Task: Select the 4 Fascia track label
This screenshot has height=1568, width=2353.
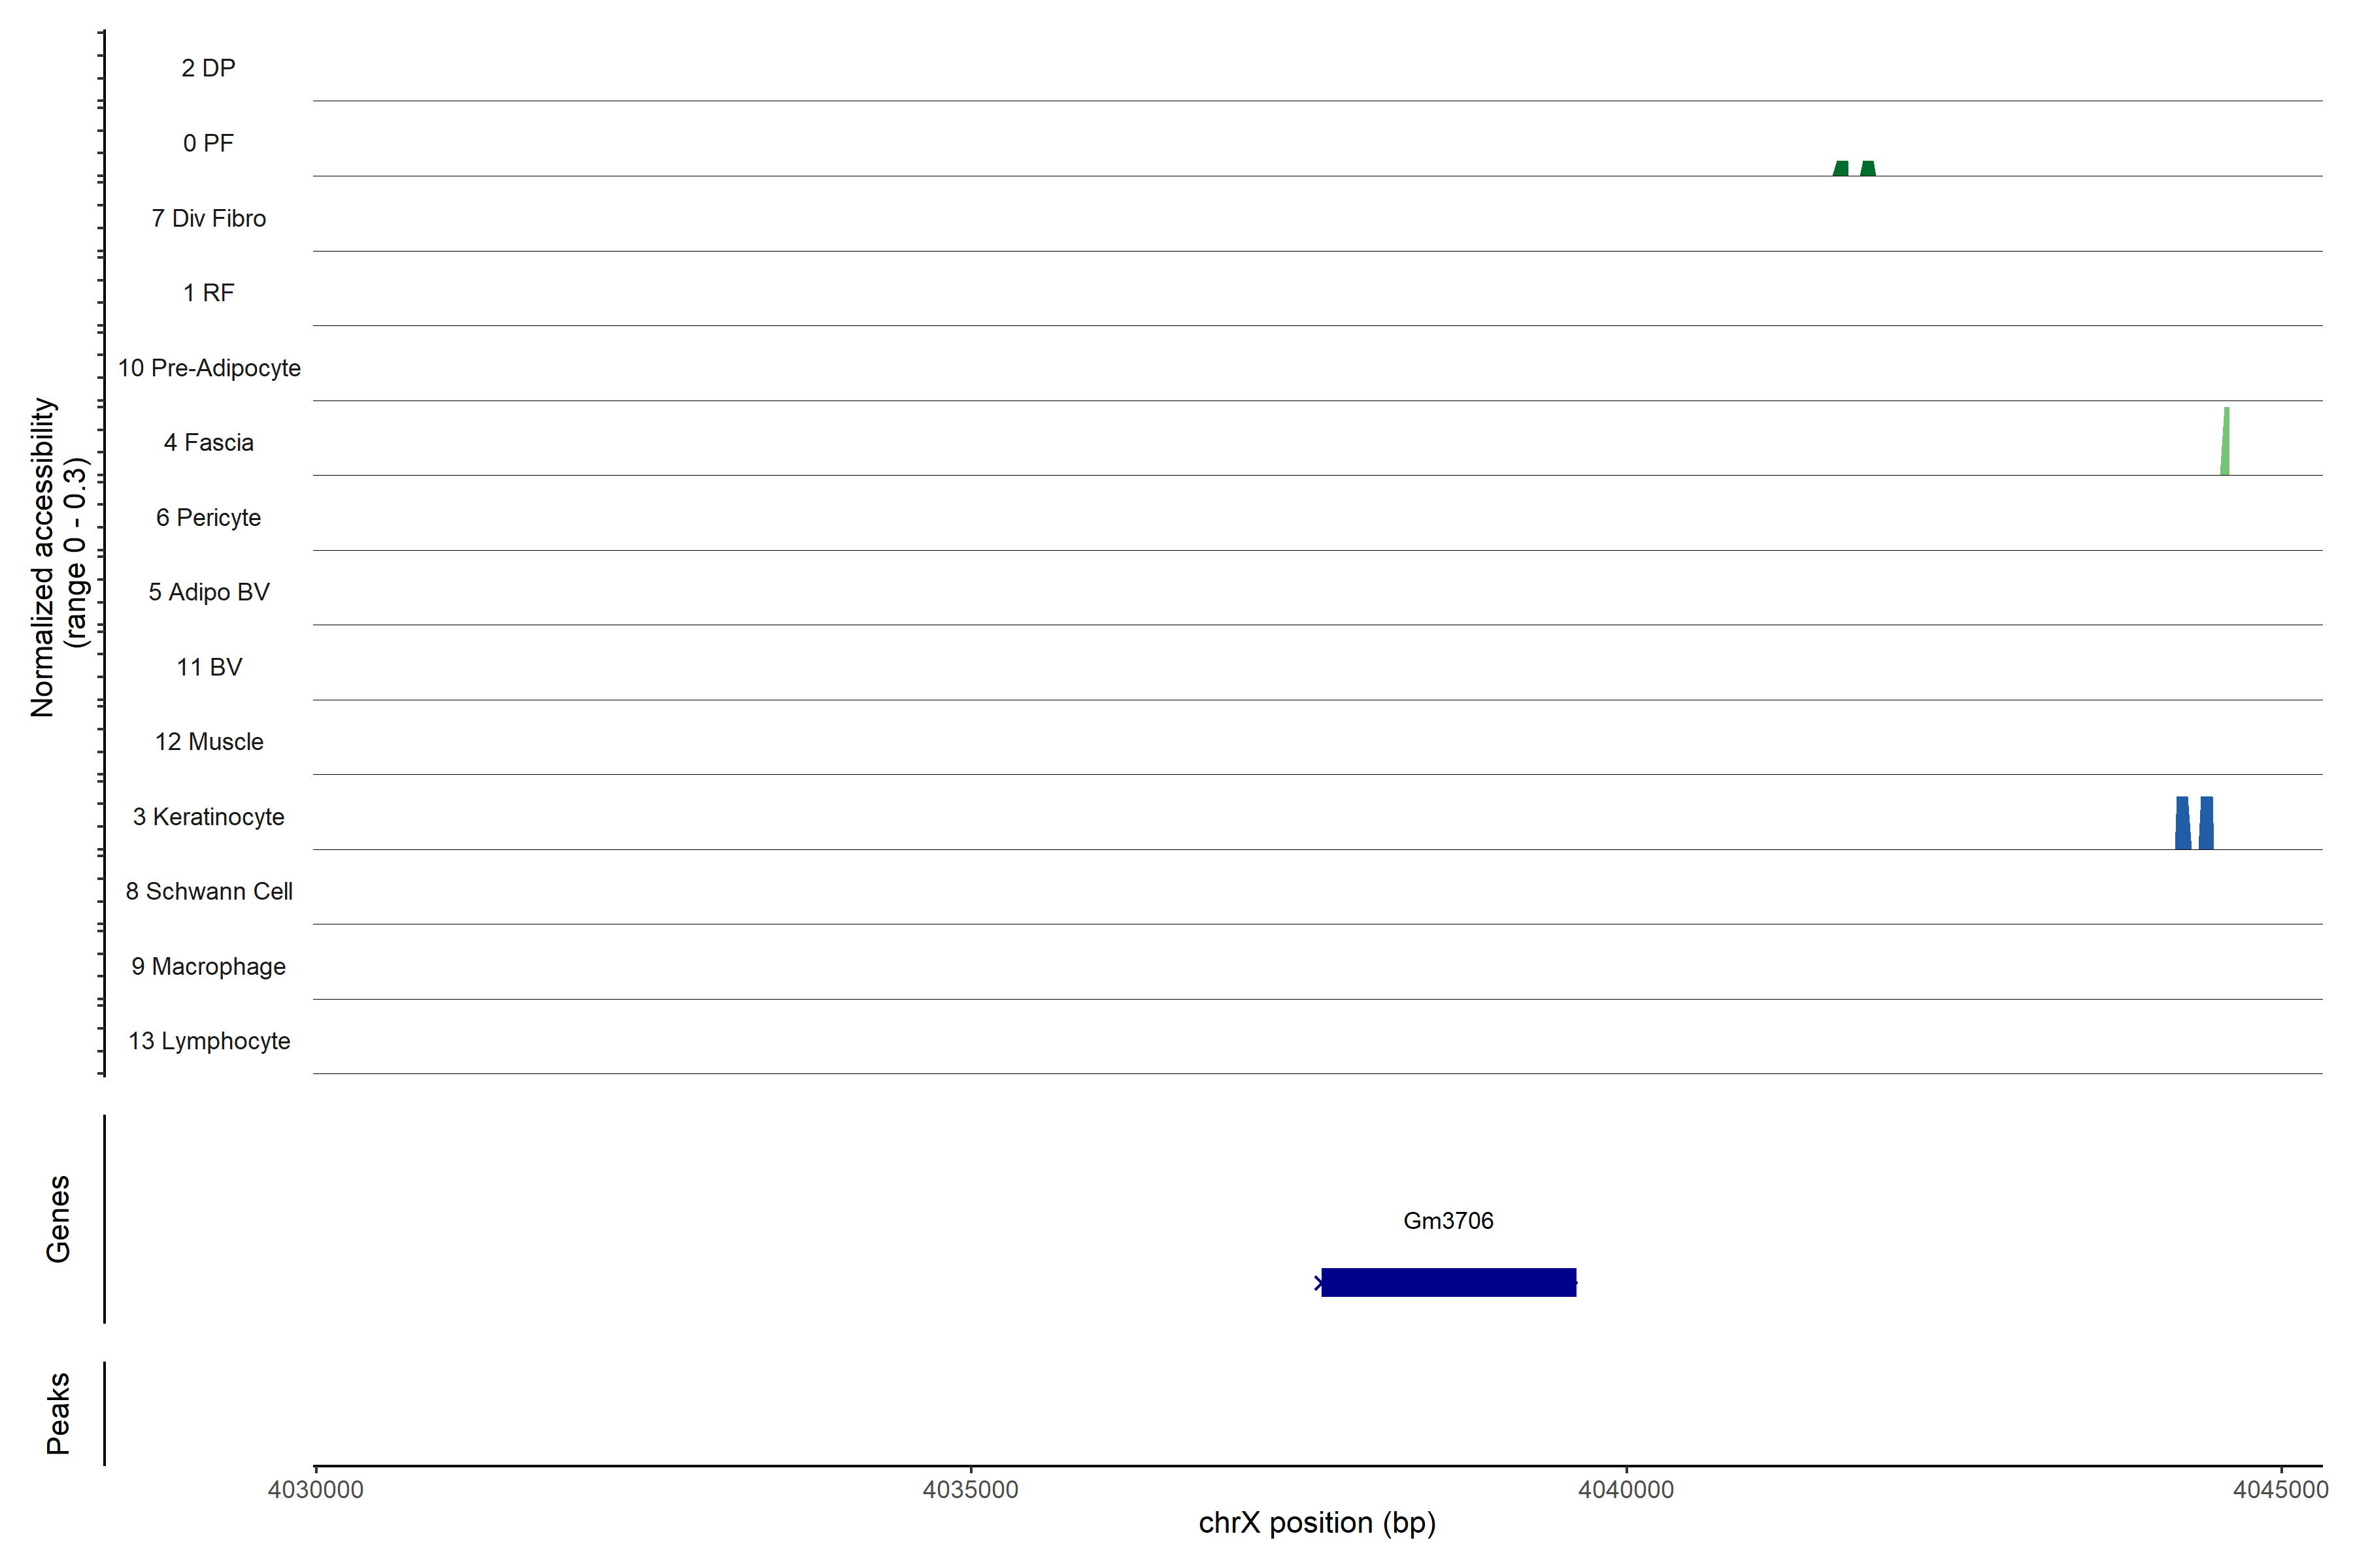Action: pyautogui.click(x=208, y=442)
